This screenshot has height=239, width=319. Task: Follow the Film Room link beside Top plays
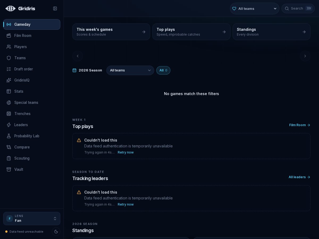point(300,125)
